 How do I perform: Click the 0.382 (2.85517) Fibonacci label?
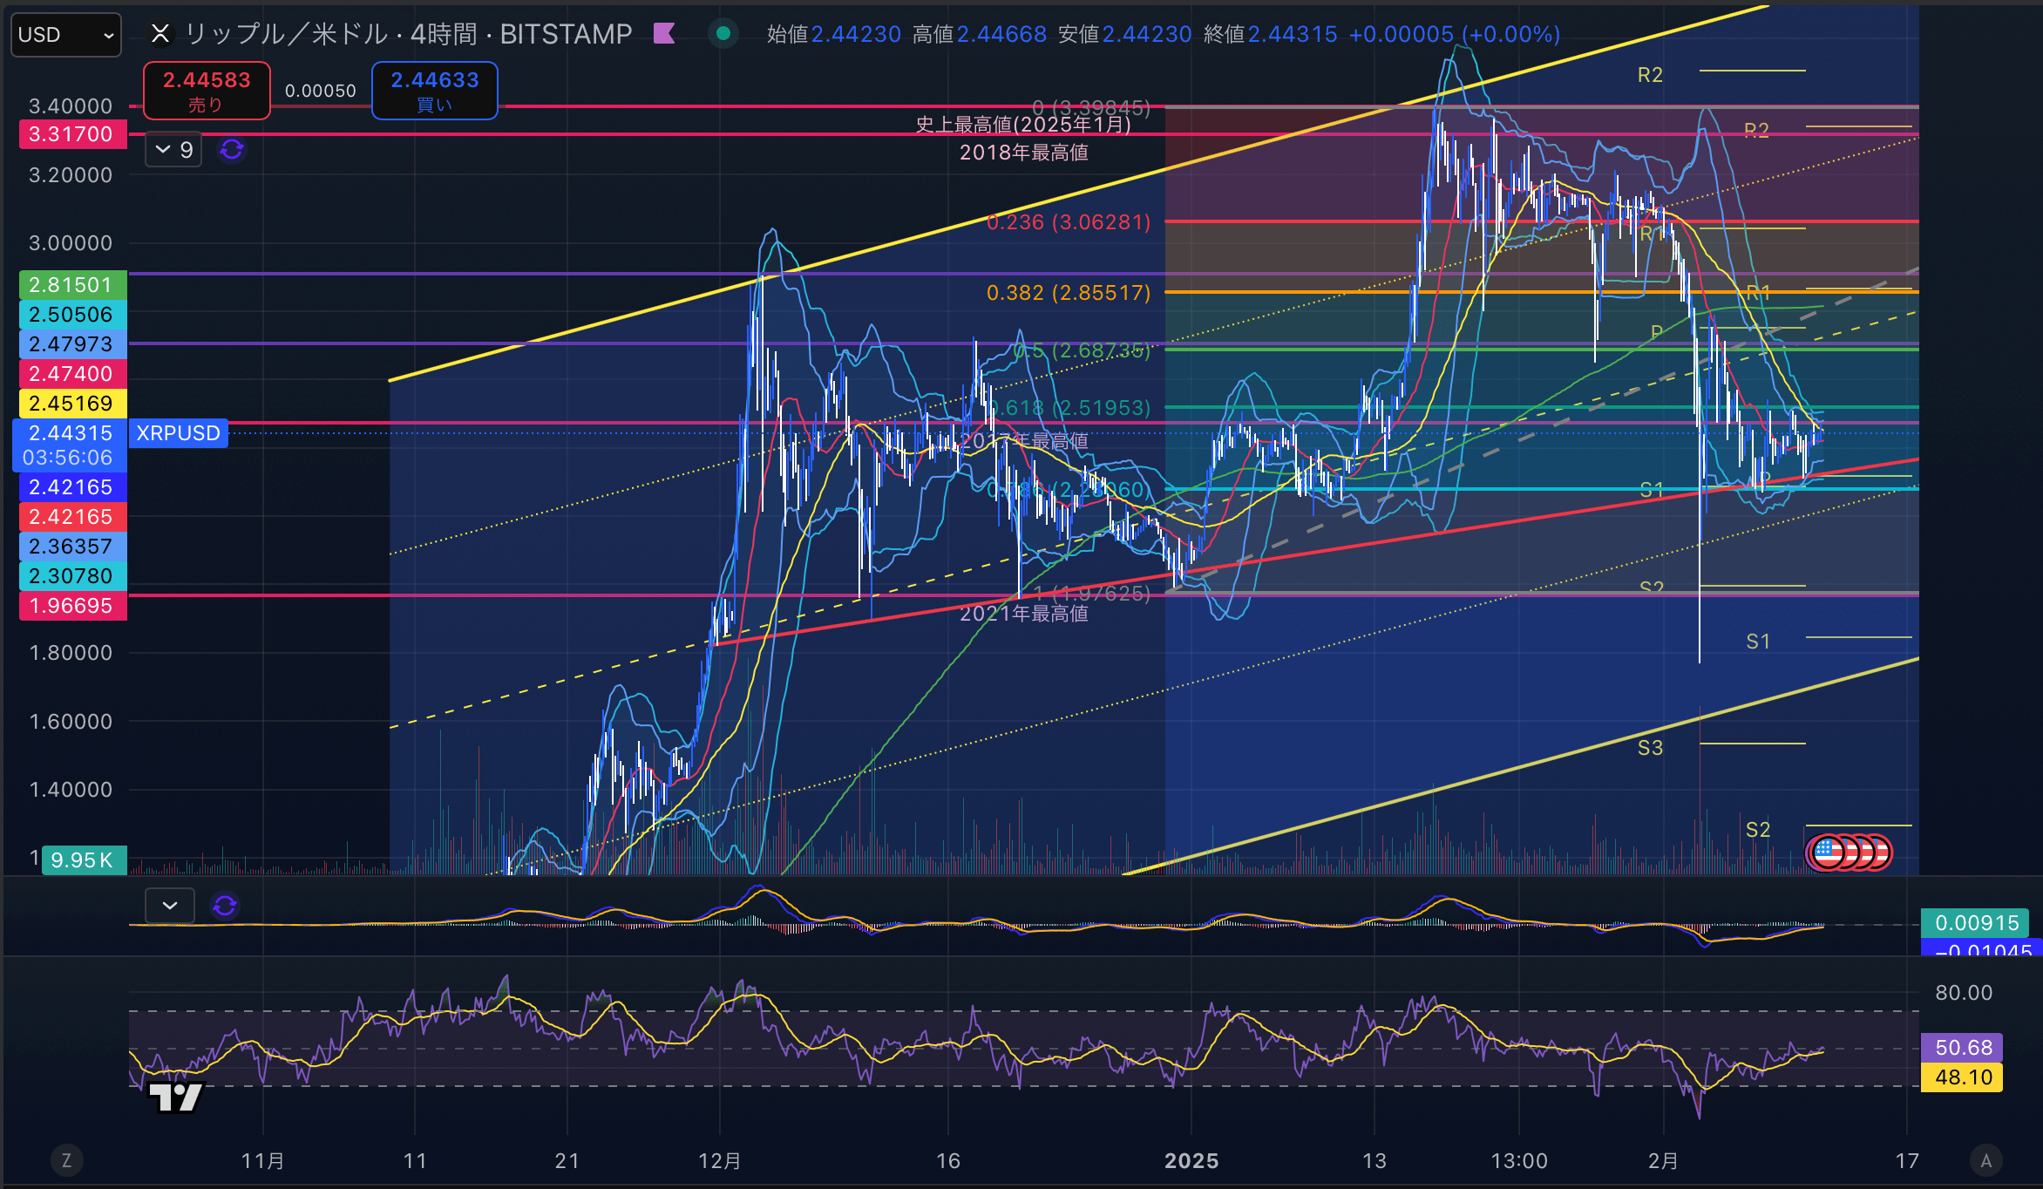click(1069, 293)
